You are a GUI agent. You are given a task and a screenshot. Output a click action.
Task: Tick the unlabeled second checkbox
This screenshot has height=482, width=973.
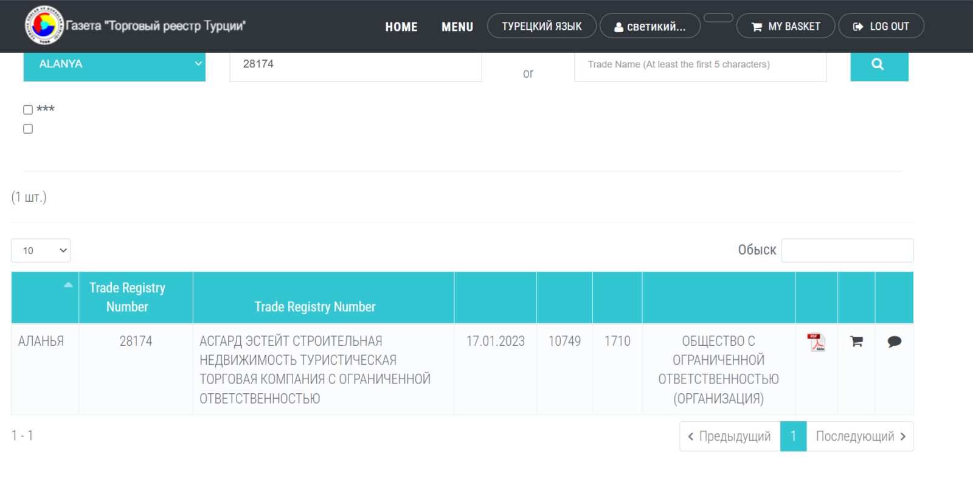(x=28, y=129)
